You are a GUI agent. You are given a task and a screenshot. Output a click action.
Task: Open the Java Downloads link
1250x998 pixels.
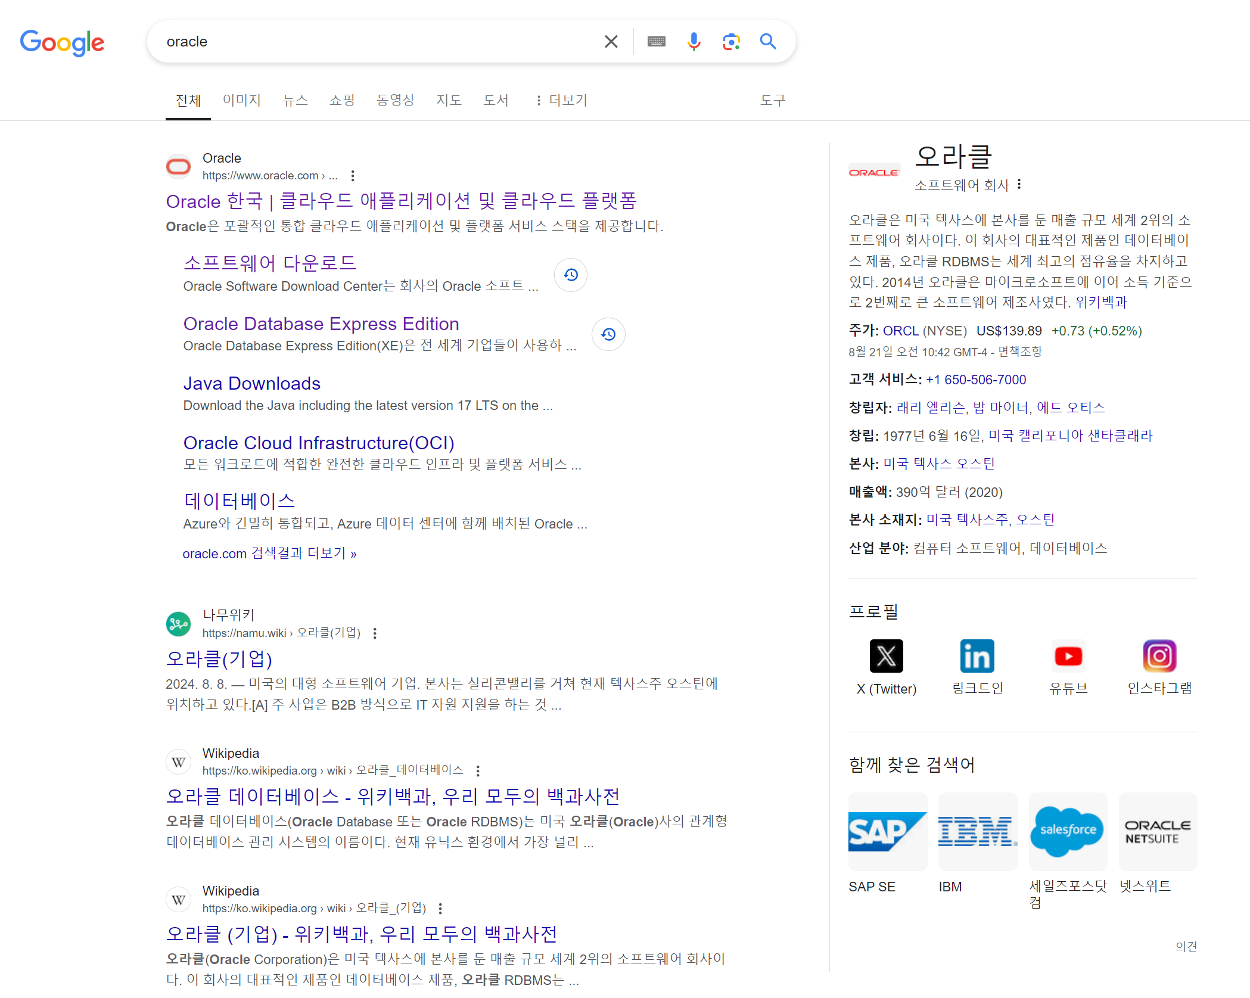(251, 383)
